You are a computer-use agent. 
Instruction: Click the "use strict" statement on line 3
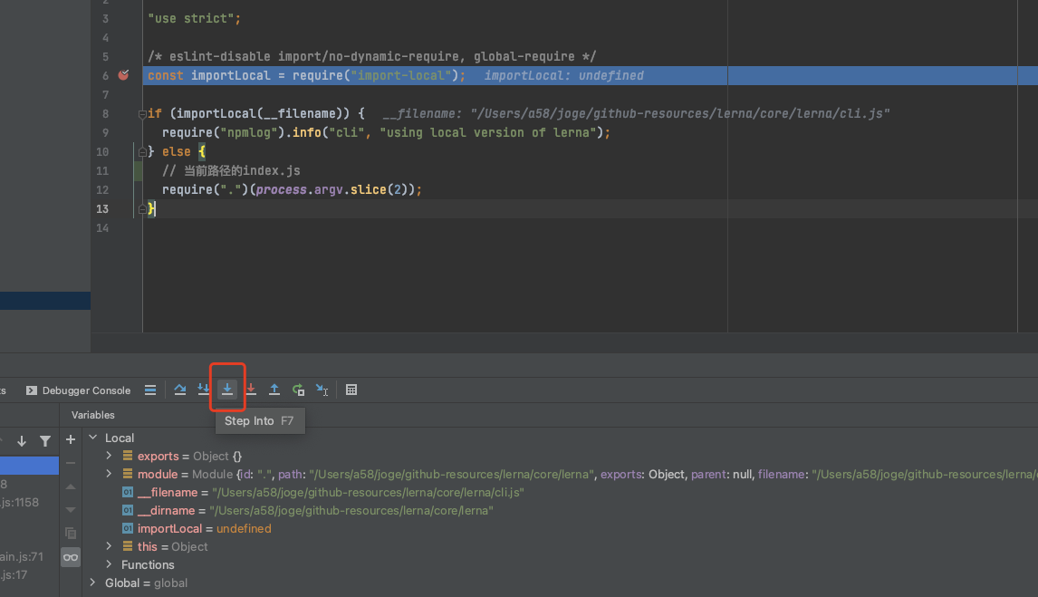tap(194, 18)
